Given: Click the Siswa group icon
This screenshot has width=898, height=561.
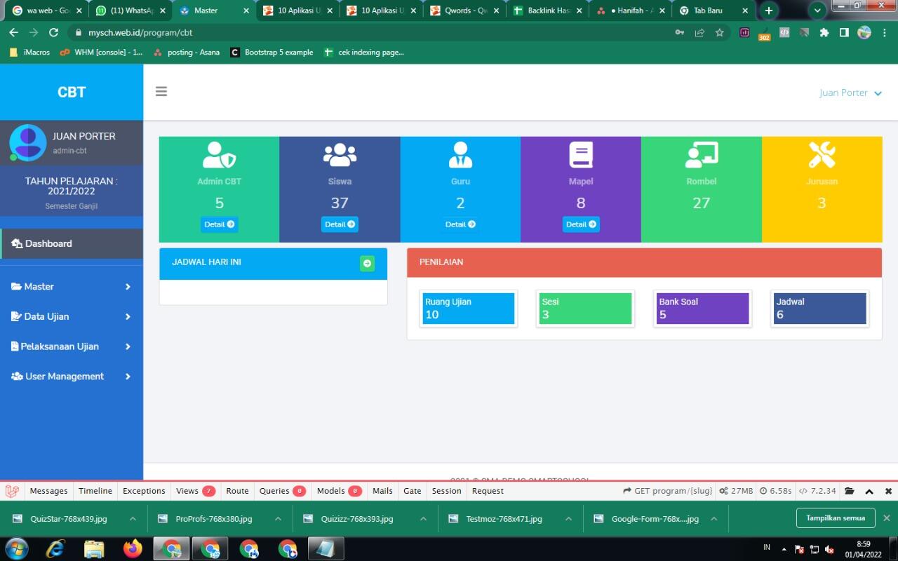Looking at the screenshot, I should [340, 155].
